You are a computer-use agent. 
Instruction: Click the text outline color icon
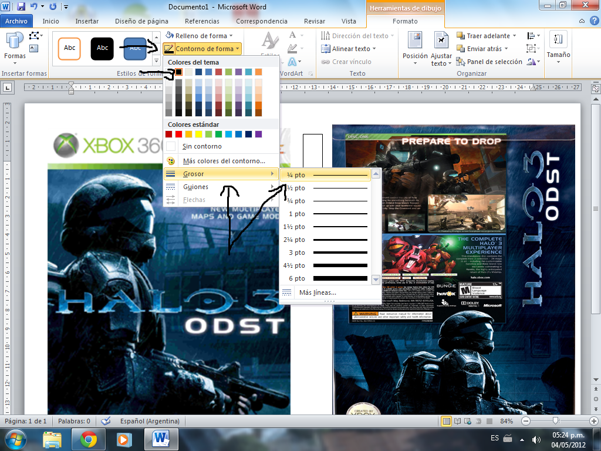click(292, 49)
